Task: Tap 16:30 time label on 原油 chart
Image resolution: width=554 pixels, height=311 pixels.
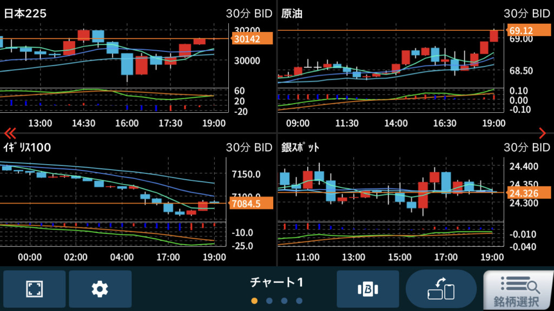Action: click(x=445, y=123)
